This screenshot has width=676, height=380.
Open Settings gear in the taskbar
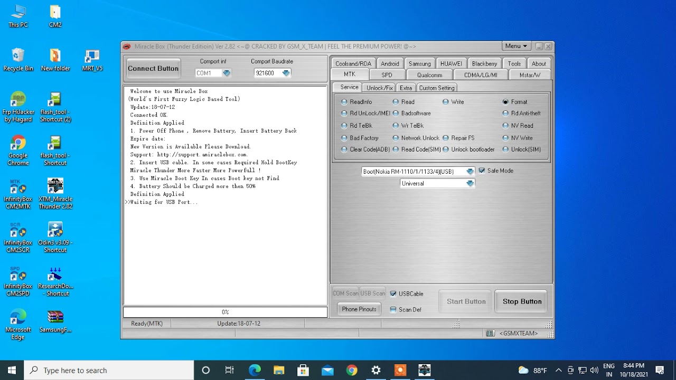(376, 370)
